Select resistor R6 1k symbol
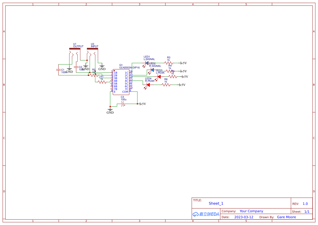 click(165, 85)
